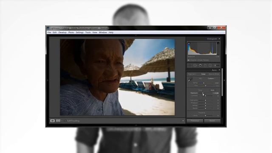Select the Adjustment Brush tool
The width and height of the screenshot is (272, 153).
pos(216,65)
